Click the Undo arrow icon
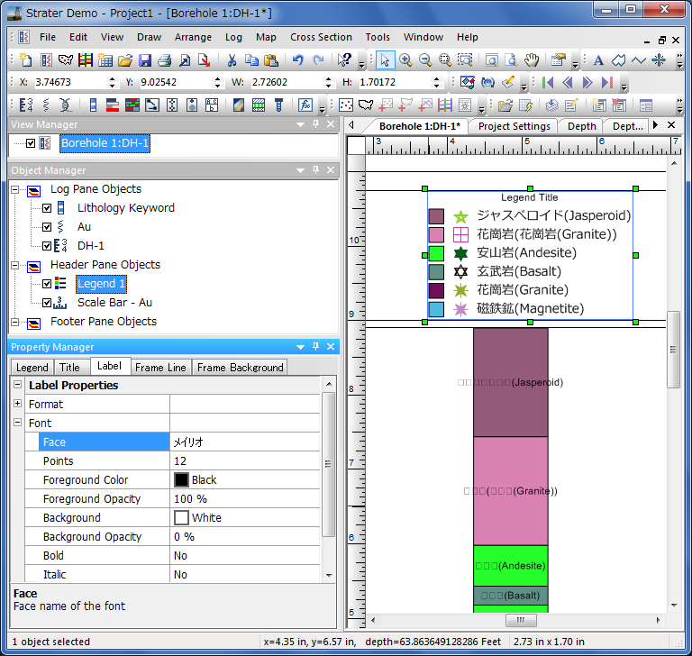This screenshot has height=656, width=692. tap(297, 60)
